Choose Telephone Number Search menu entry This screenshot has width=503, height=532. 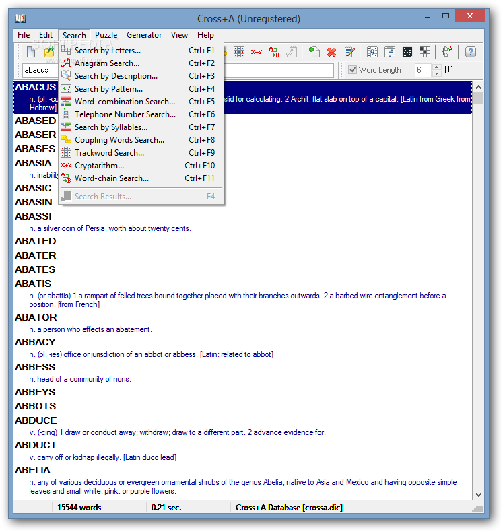pyautogui.click(x=141, y=114)
